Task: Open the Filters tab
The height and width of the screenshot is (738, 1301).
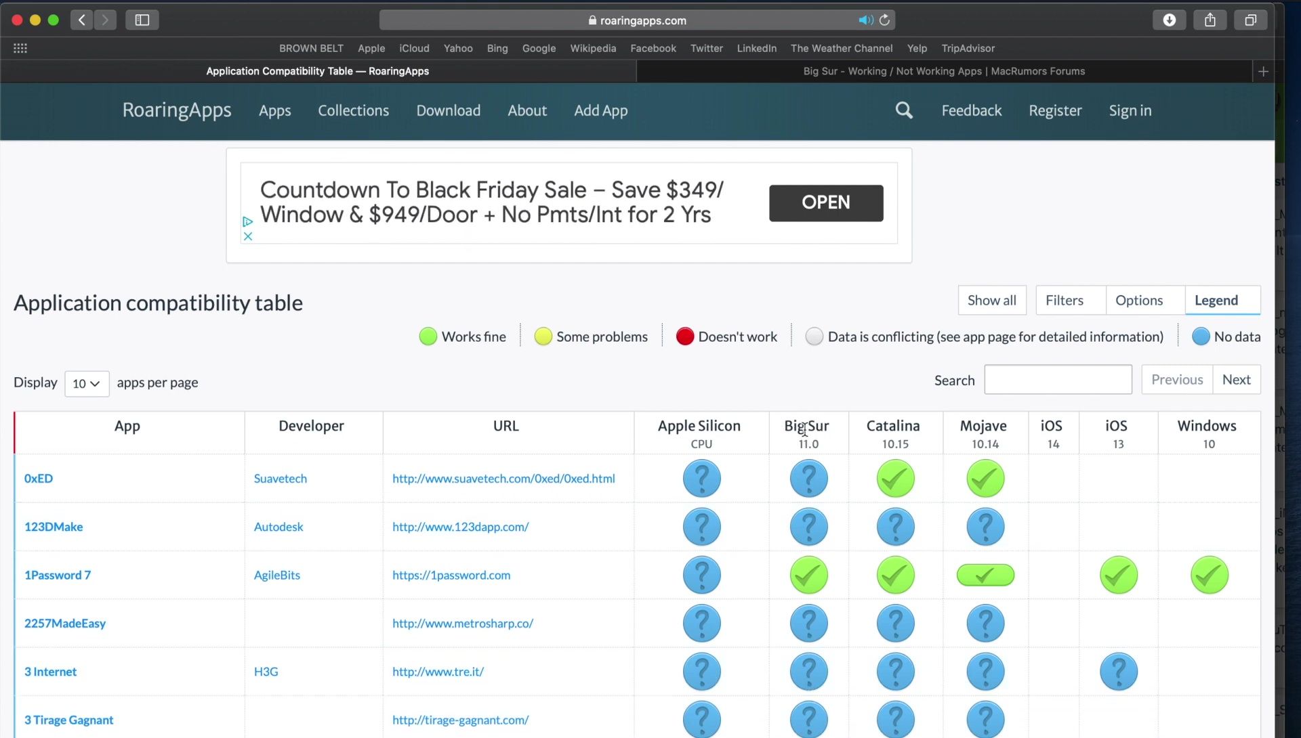Action: click(x=1071, y=300)
